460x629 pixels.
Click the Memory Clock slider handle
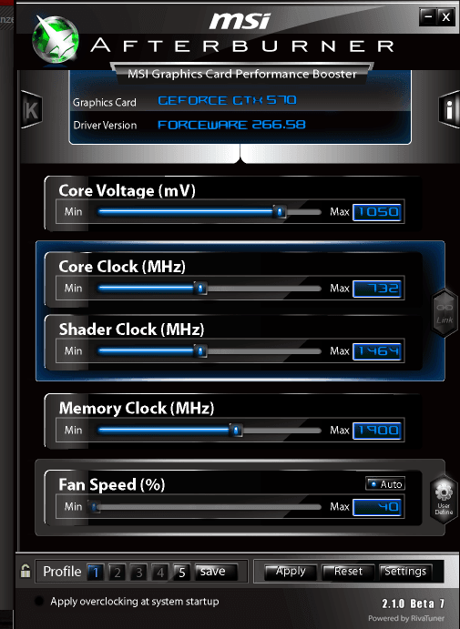236,431
